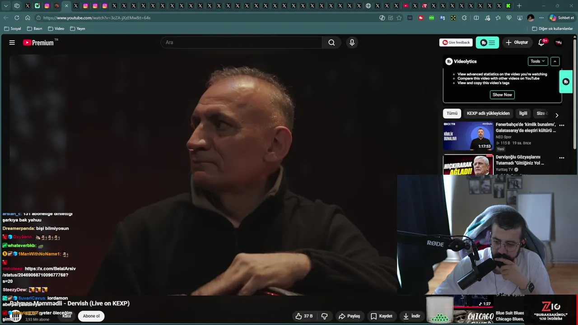The image size is (578, 325).
Task: Navigate back with browser back arrow
Action: coord(6,18)
